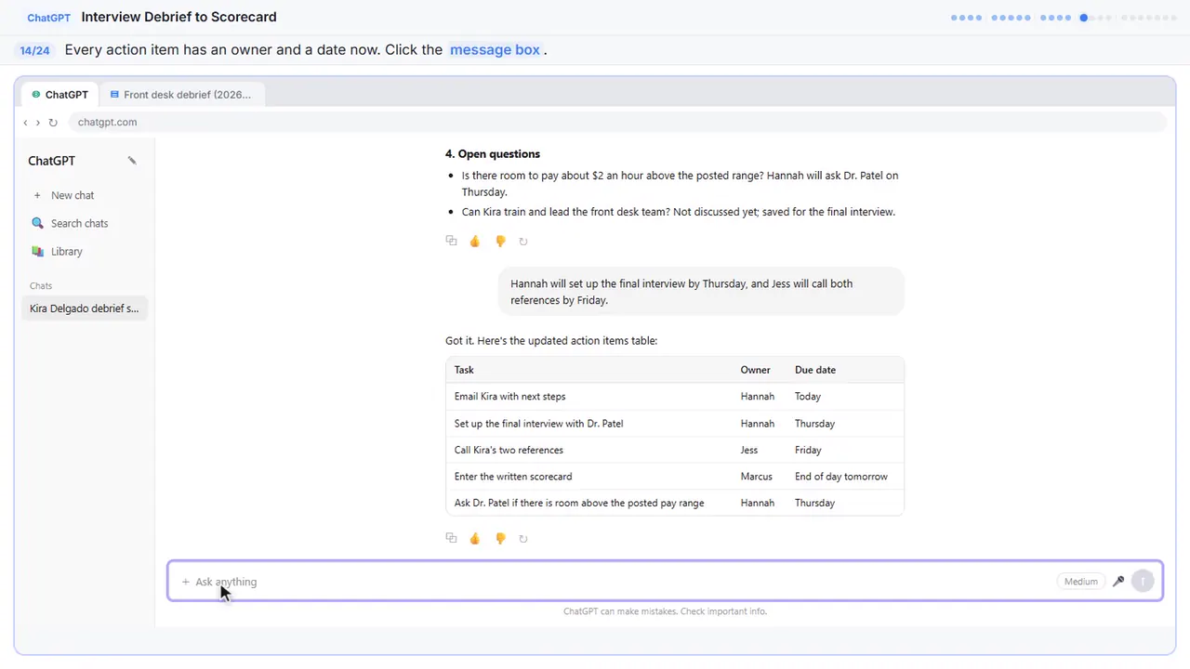Like the action items table response
The width and height of the screenshot is (1190, 669).
point(475,538)
